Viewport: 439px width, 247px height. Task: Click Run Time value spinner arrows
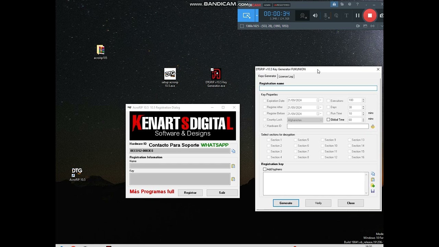[363, 114]
